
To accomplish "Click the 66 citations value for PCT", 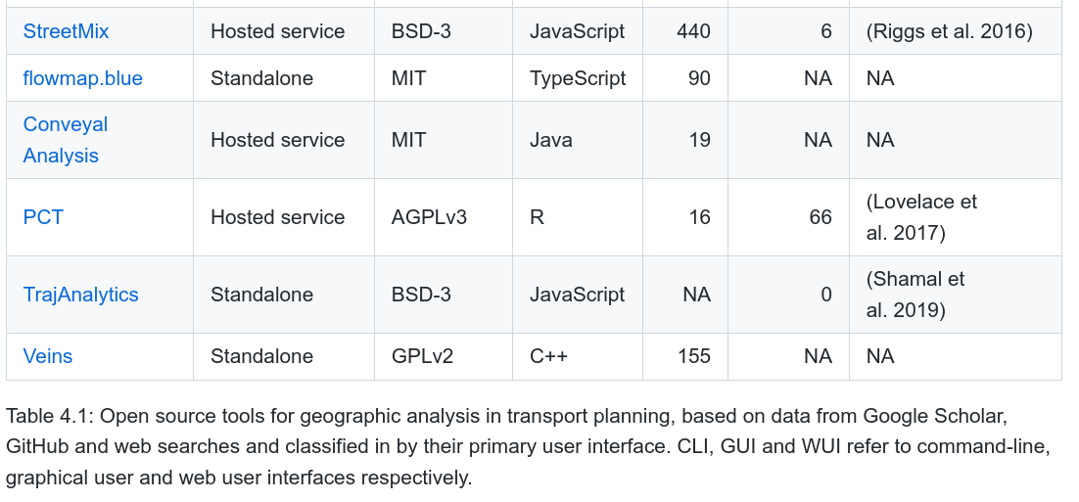I will point(821,217).
